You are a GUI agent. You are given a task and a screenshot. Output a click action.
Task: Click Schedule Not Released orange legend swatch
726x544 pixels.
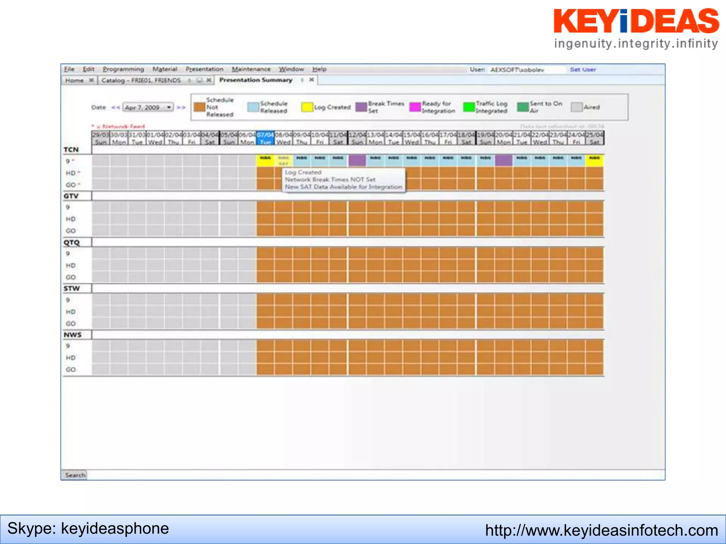point(200,107)
